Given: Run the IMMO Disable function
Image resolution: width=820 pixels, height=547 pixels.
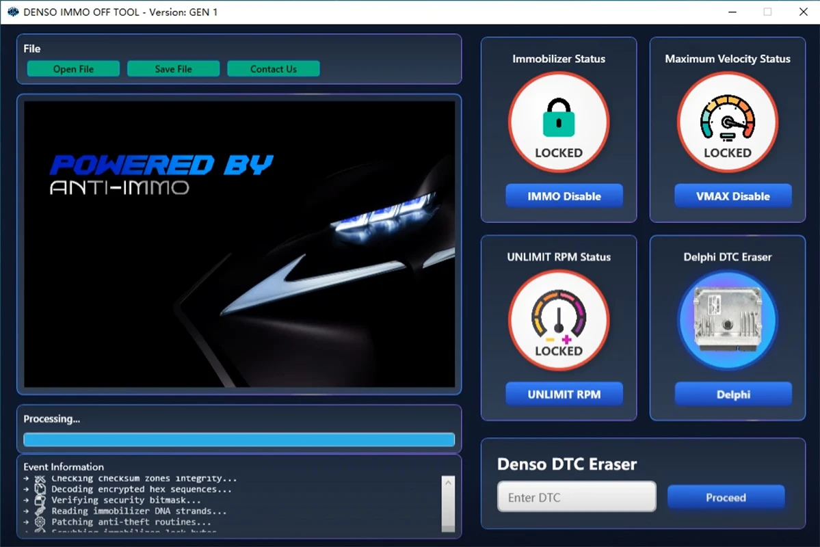Looking at the screenshot, I should point(564,196).
